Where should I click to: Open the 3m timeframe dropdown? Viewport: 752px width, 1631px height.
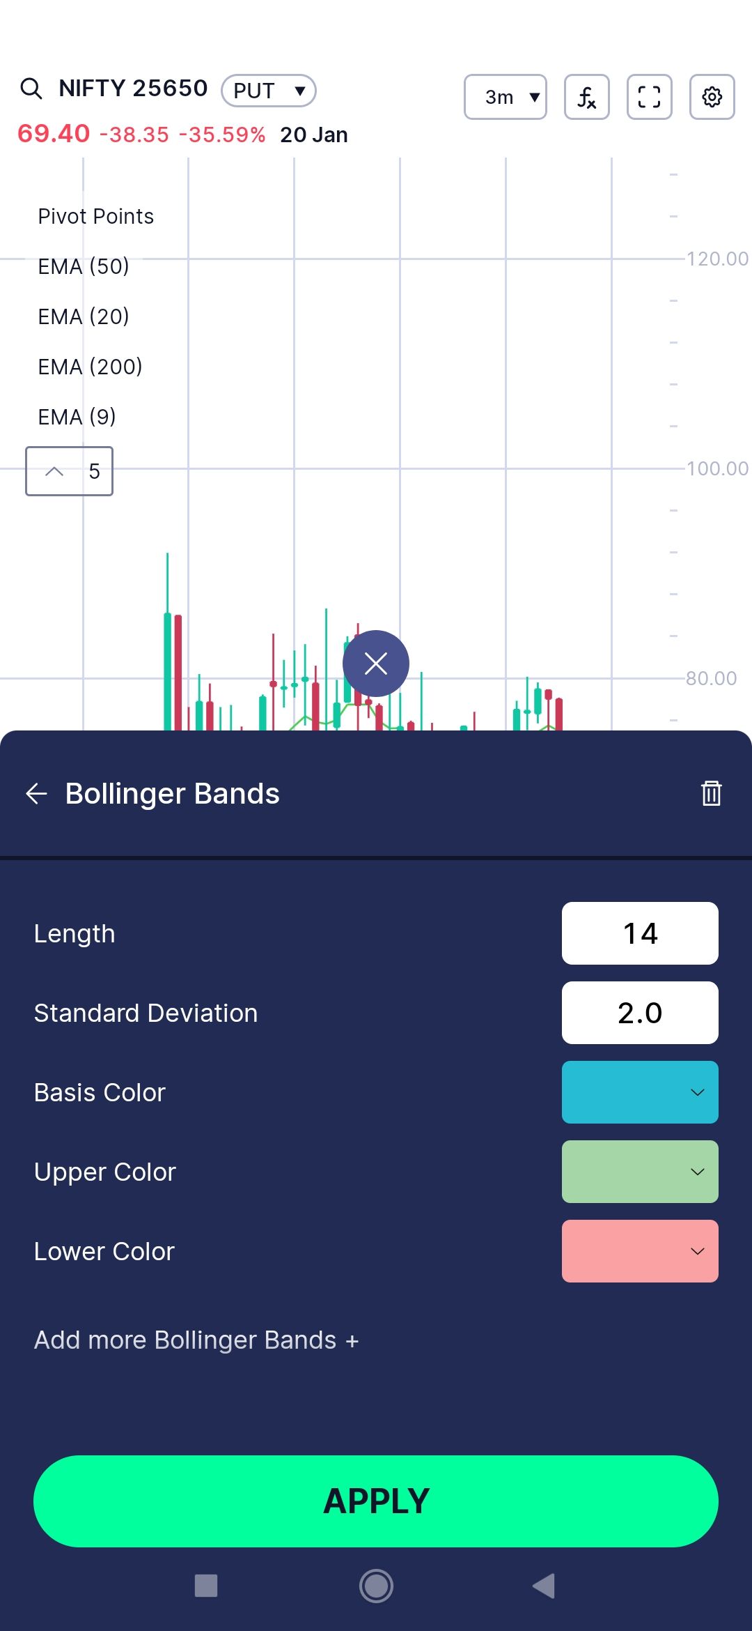(506, 97)
